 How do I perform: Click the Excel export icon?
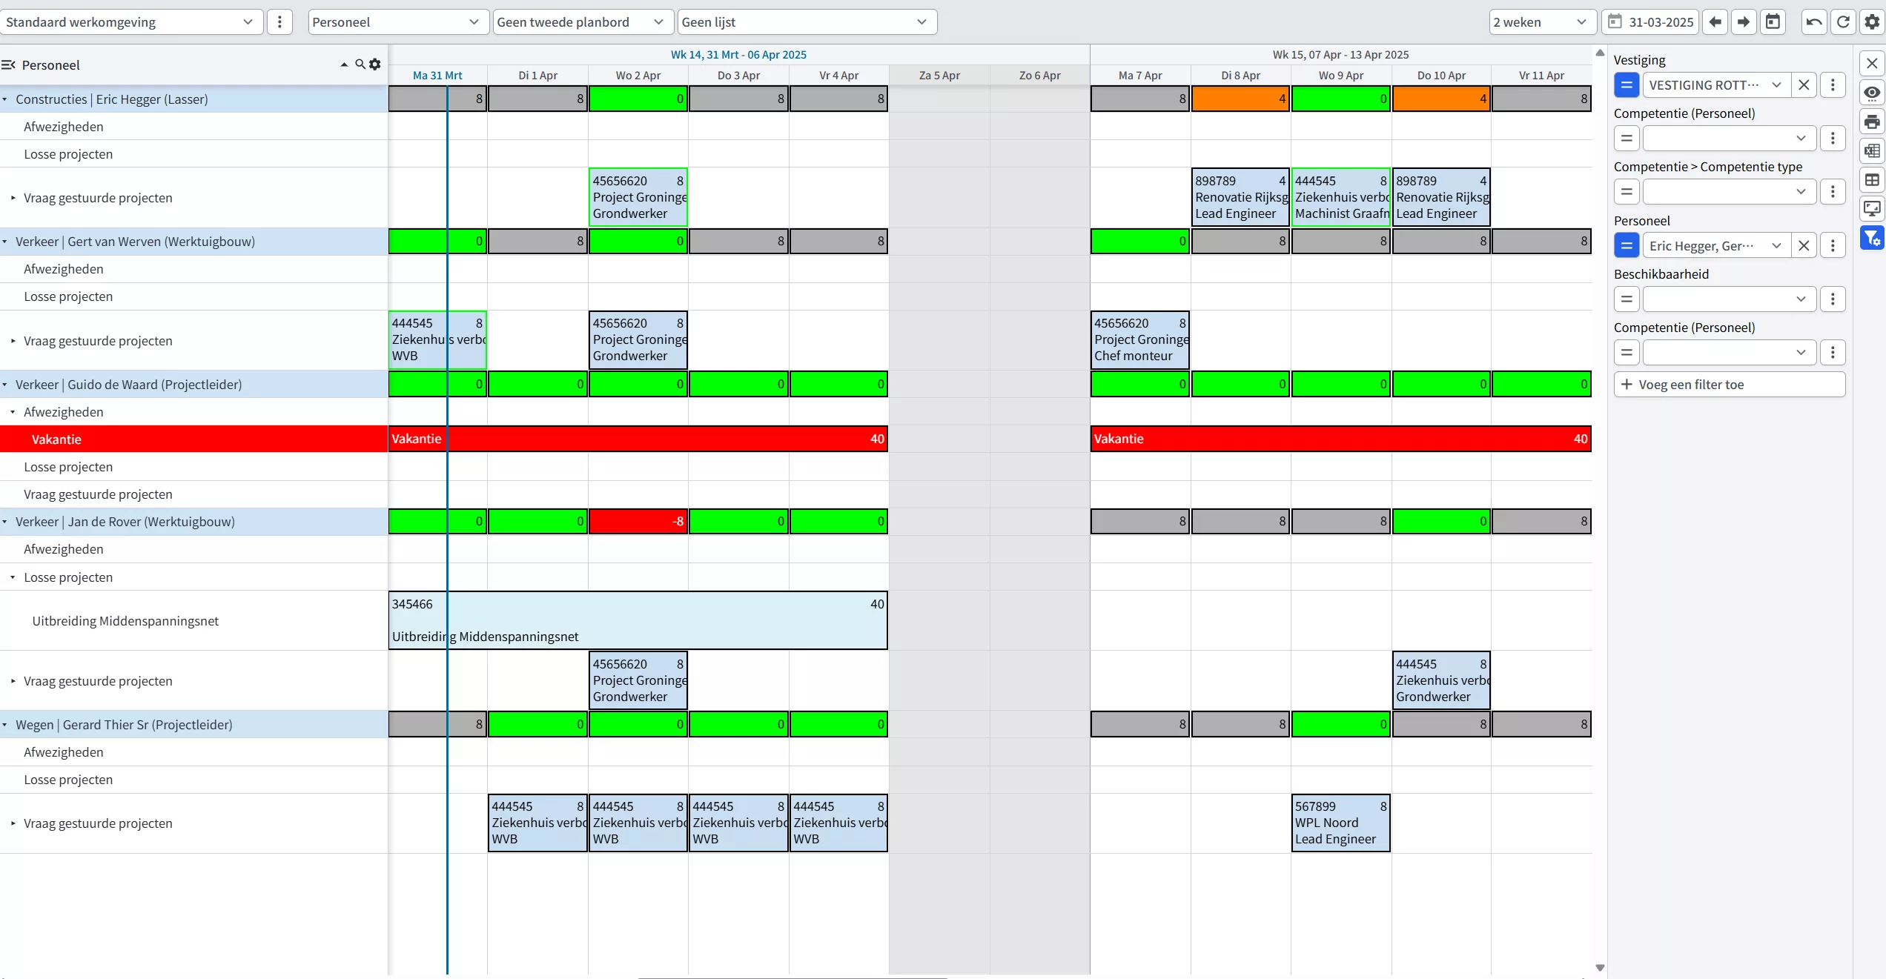click(x=1872, y=150)
